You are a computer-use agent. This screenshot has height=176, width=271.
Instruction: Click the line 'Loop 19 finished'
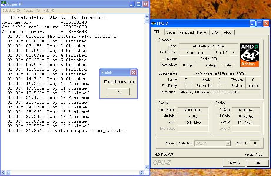[x=48, y=126]
